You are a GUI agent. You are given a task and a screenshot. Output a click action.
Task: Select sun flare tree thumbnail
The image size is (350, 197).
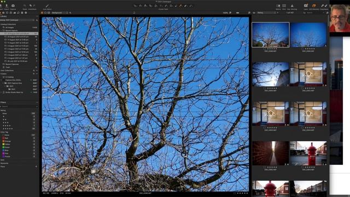(x=271, y=74)
